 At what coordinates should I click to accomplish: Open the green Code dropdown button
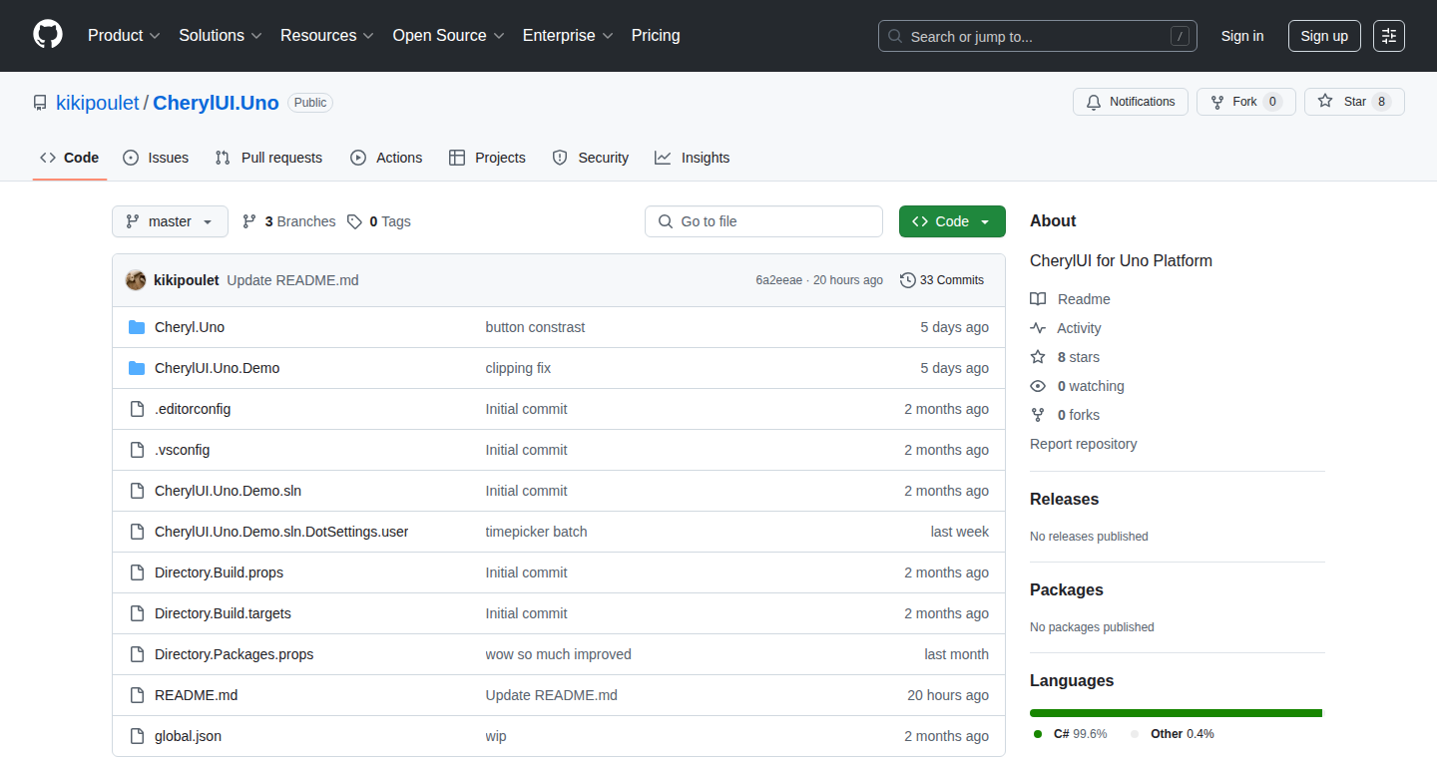(x=952, y=221)
